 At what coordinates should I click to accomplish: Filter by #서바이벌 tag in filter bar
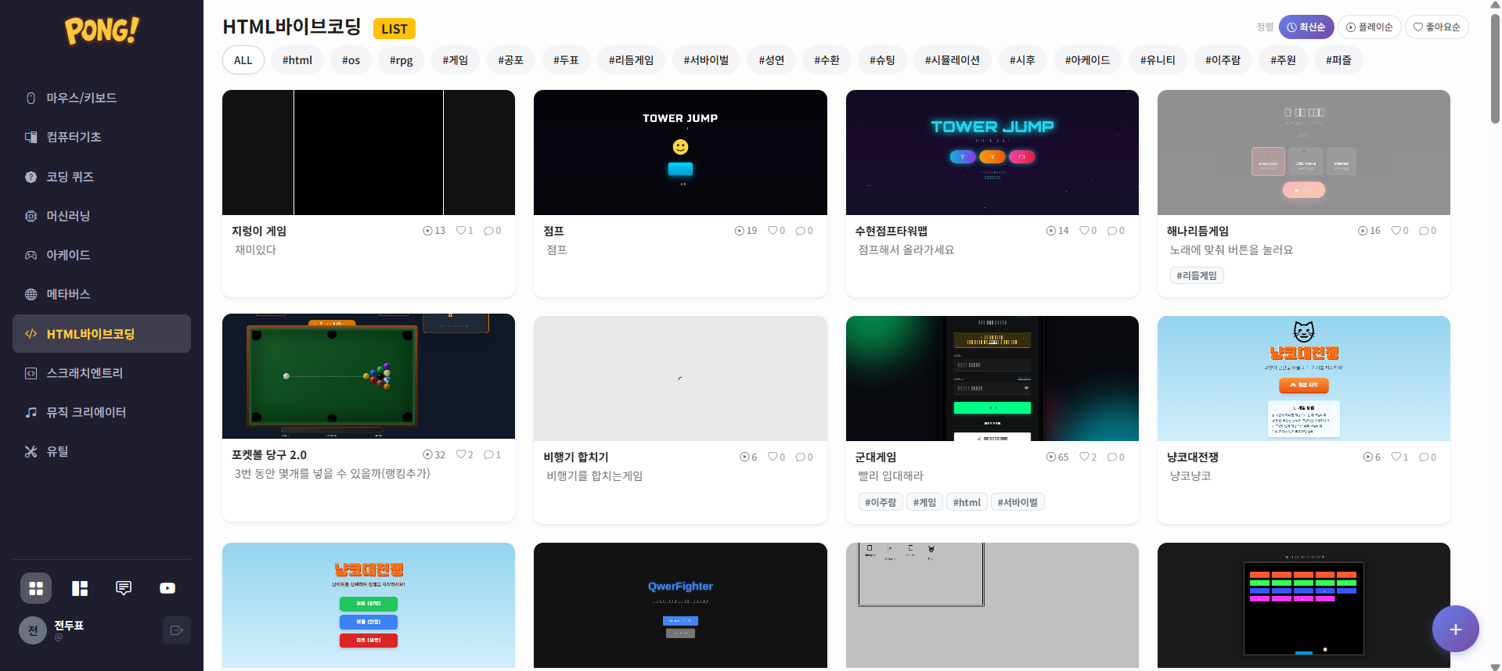point(706,60)
